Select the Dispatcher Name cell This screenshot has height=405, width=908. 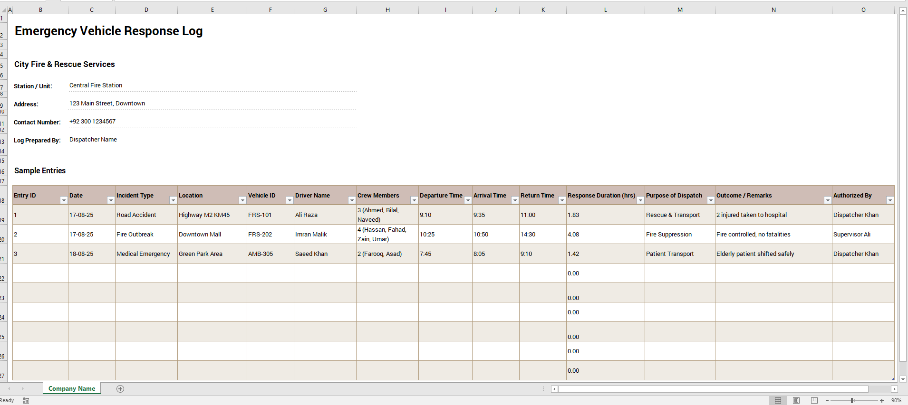coord(213,140)
